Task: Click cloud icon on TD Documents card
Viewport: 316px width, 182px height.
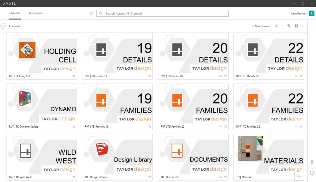Action: tap(220, 177)
